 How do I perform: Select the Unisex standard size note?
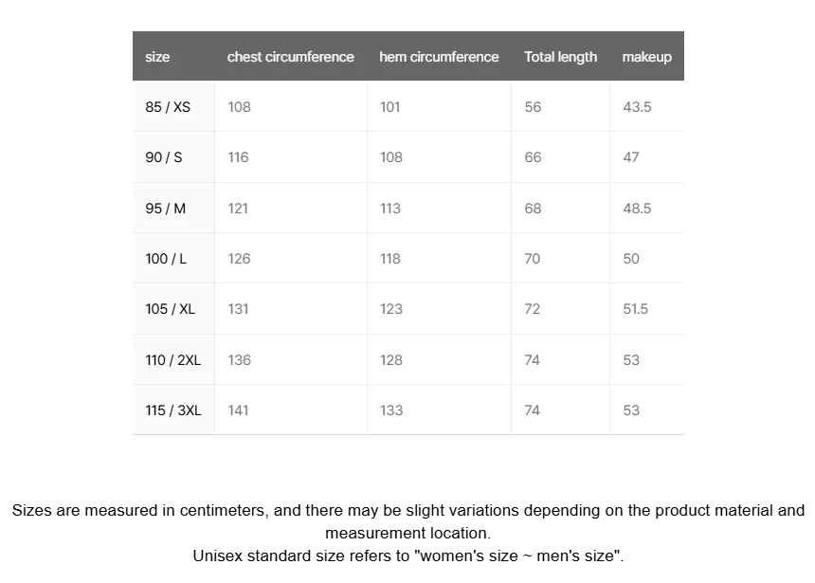(x=408, y=556)
